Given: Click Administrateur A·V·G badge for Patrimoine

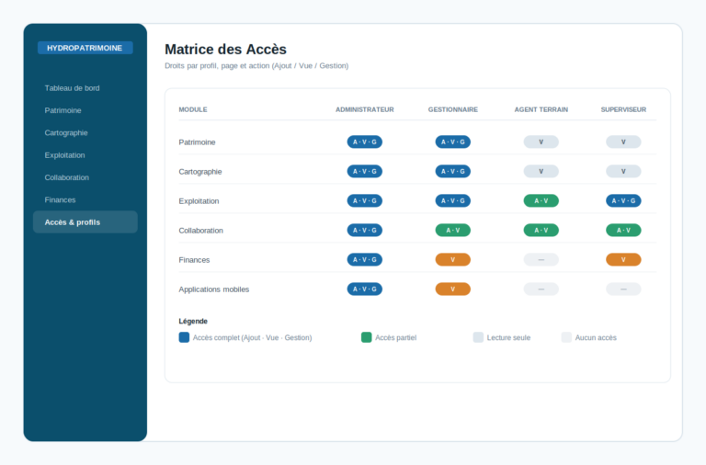Looking at the screenshot, I should (365, 142).
